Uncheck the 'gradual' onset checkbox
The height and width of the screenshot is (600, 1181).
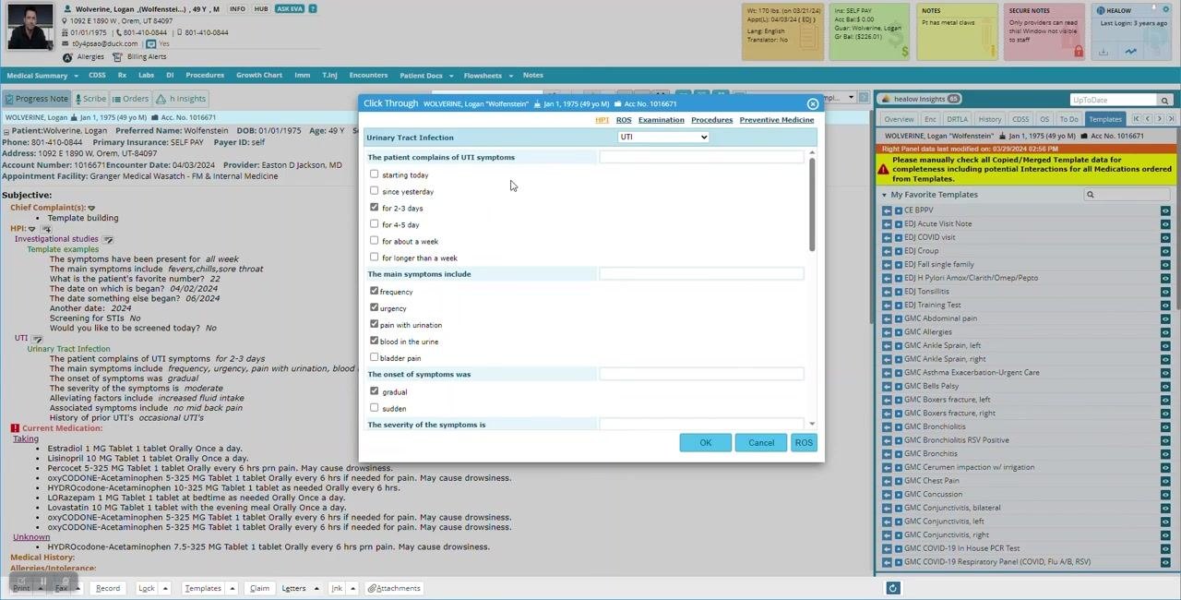tap(374, 390)
